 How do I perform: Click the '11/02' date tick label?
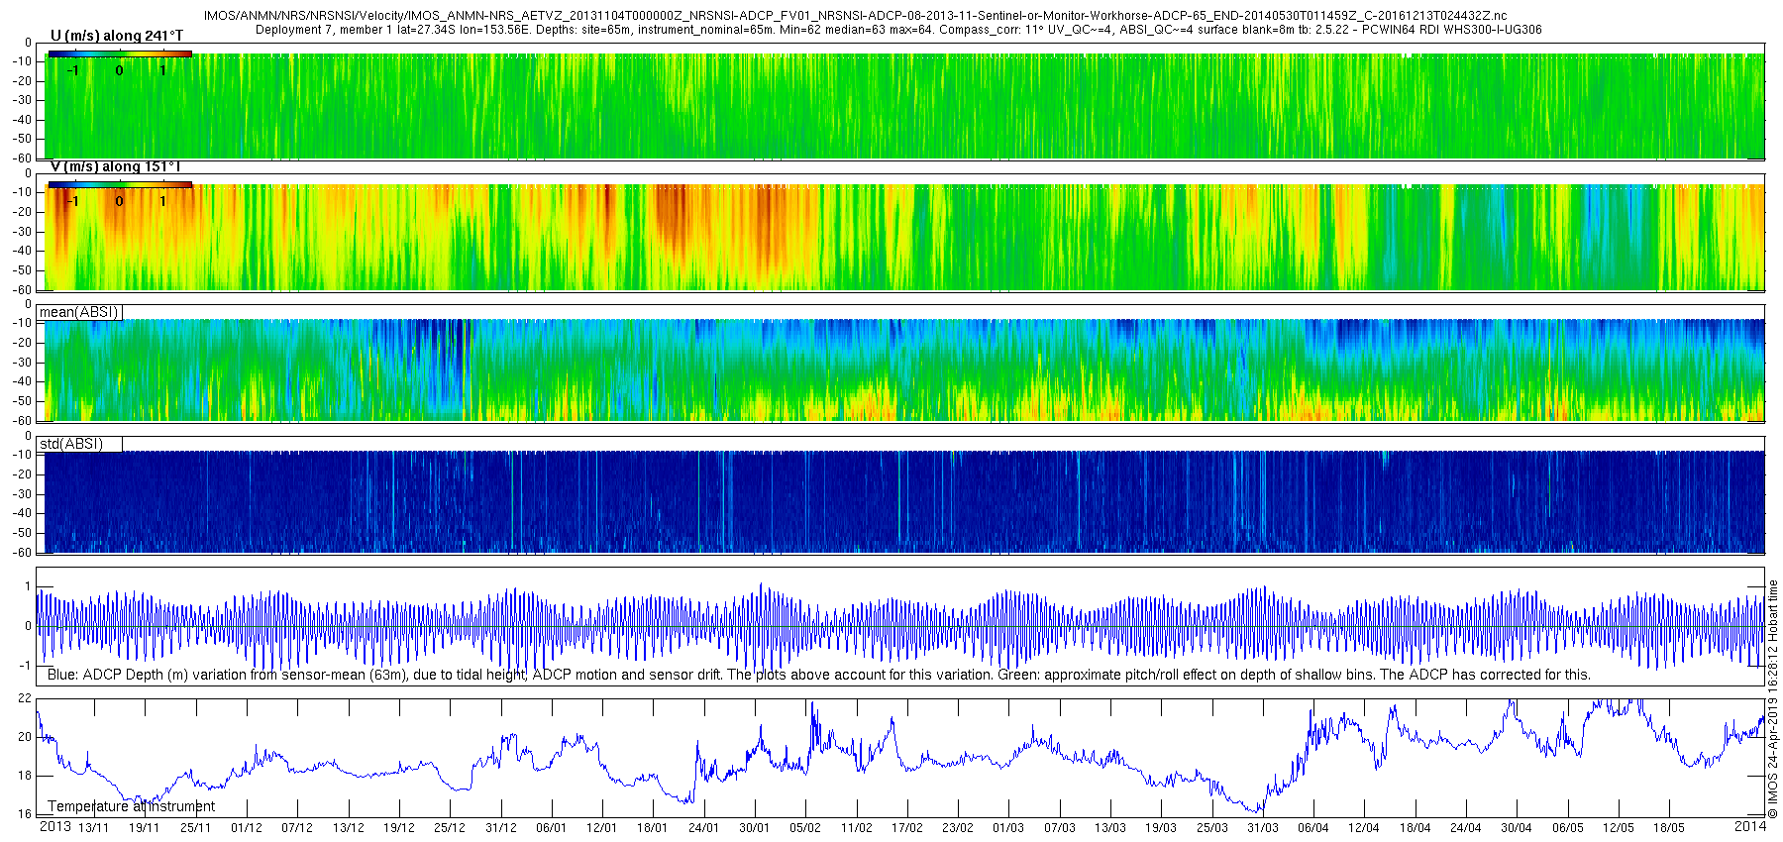(857, 828)
